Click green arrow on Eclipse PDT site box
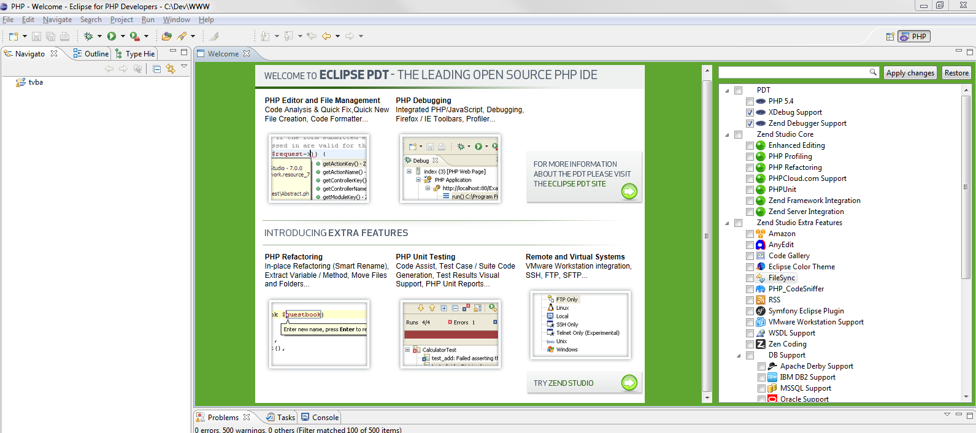 pos(629,192)
